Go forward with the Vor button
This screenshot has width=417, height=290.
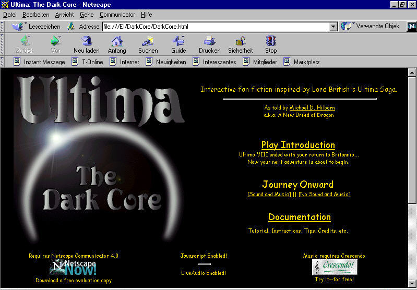pyautogui.click(x=55, y=45)
